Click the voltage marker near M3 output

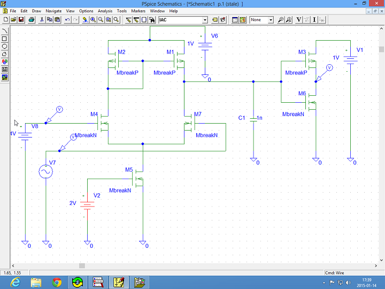329,67
